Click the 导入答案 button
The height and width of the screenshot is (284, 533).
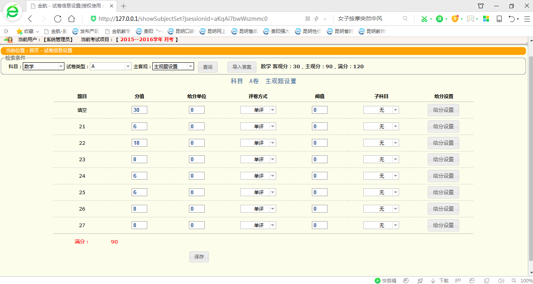(242, 67)
